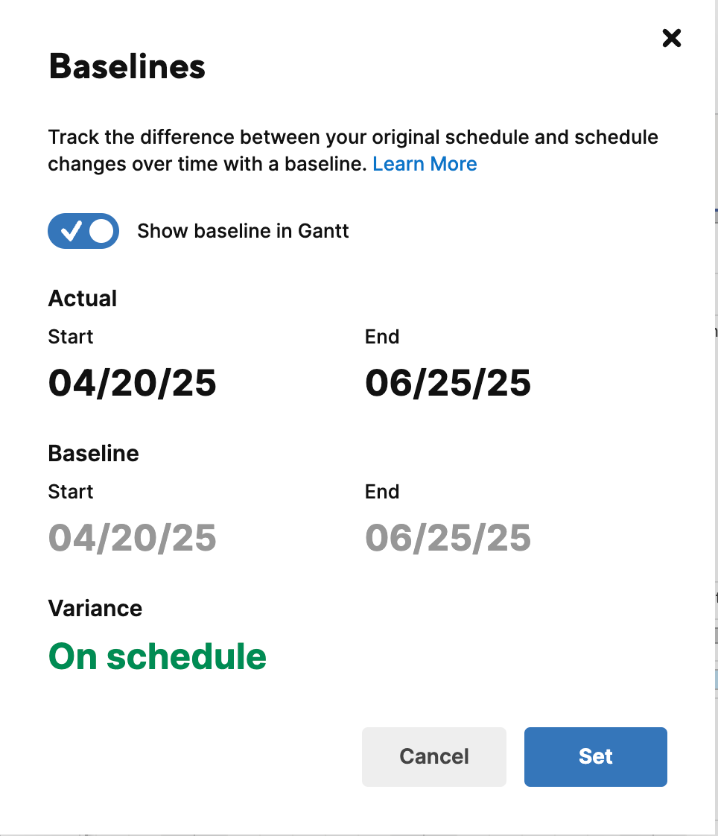Click the Baseline section heading
This screenshot has height=836, width=718.
93,454
